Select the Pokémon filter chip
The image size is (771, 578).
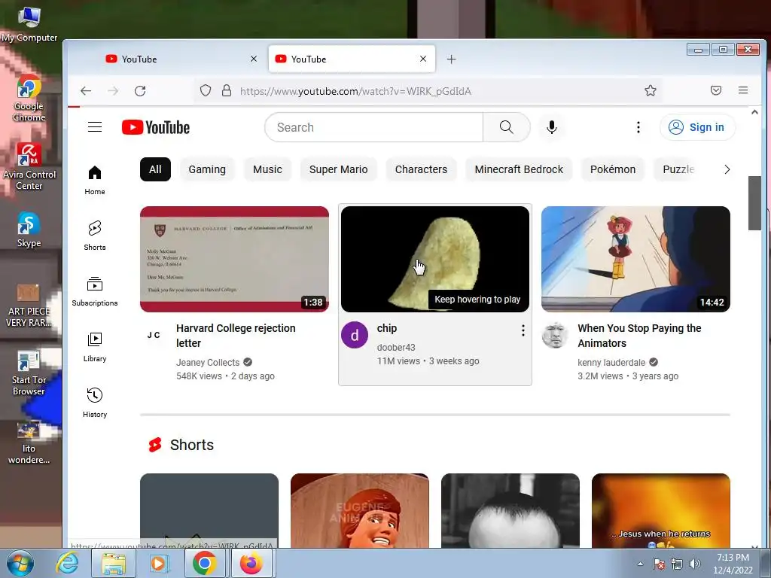coord(613,169)
